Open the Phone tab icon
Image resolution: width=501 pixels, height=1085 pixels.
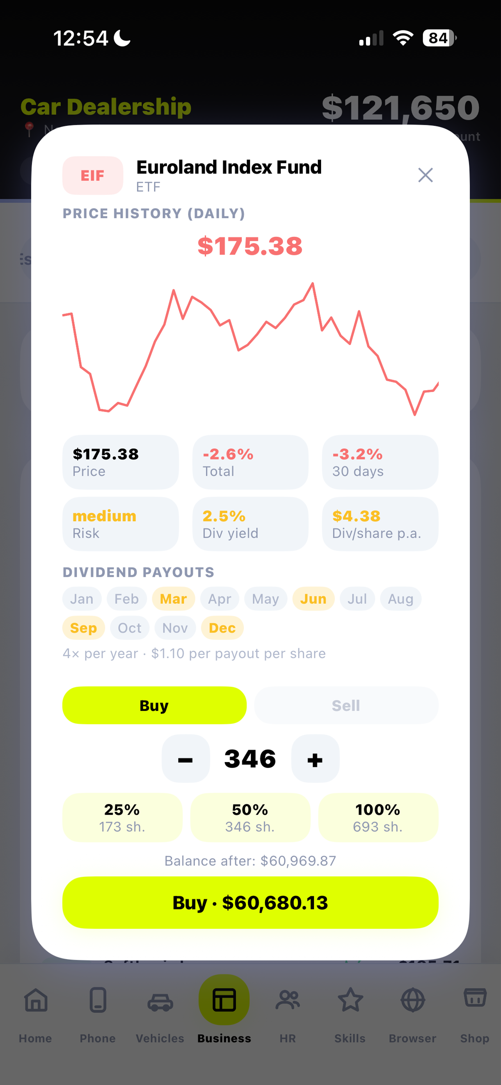coord(98,1000)
